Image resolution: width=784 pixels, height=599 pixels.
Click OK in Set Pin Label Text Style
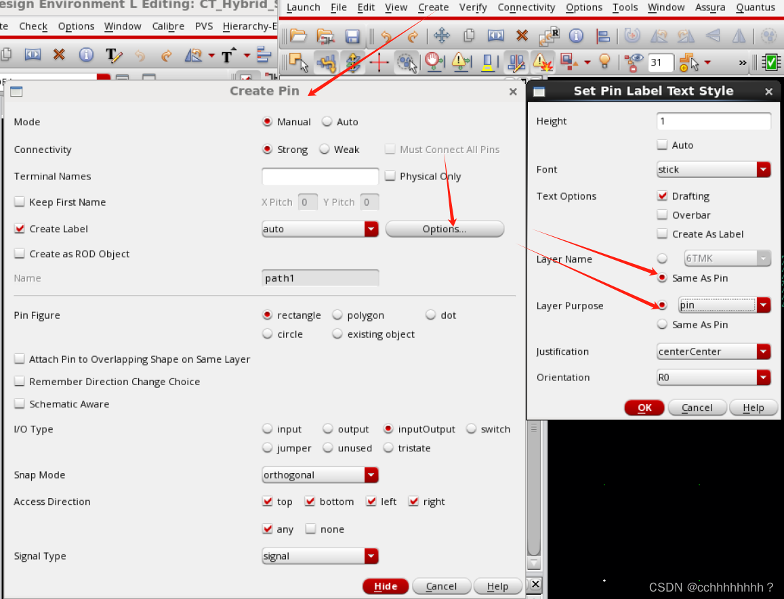[644, 407]
